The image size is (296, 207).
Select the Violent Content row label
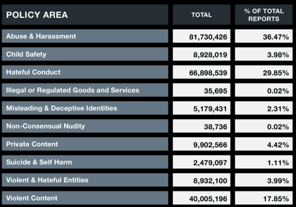(x=85, y=198)
